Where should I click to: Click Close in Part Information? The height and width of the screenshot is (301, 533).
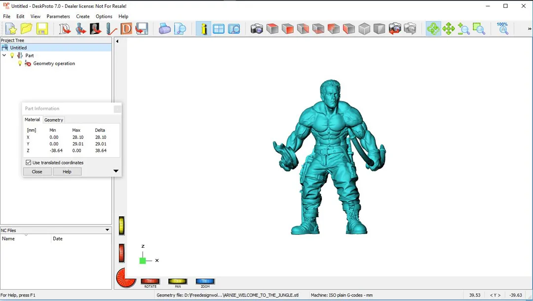(x=37, y=172)
